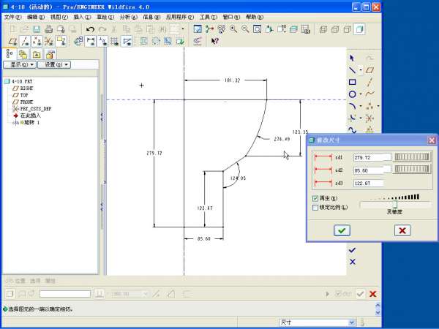Select the Rectangle sketch tool
Image resolution: width=439 pixels, height=329 pixels.
coord(352,82)
